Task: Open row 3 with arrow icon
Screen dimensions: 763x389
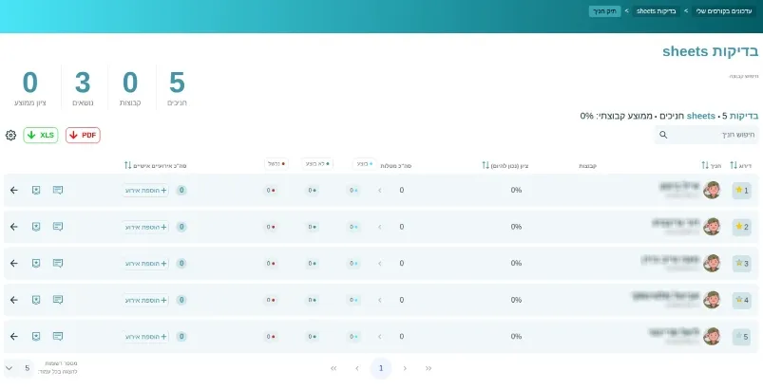Action: point(14,263)
